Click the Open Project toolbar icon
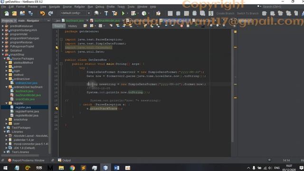The width and height of the screenshot is (304, 171). tap(22, 13)
